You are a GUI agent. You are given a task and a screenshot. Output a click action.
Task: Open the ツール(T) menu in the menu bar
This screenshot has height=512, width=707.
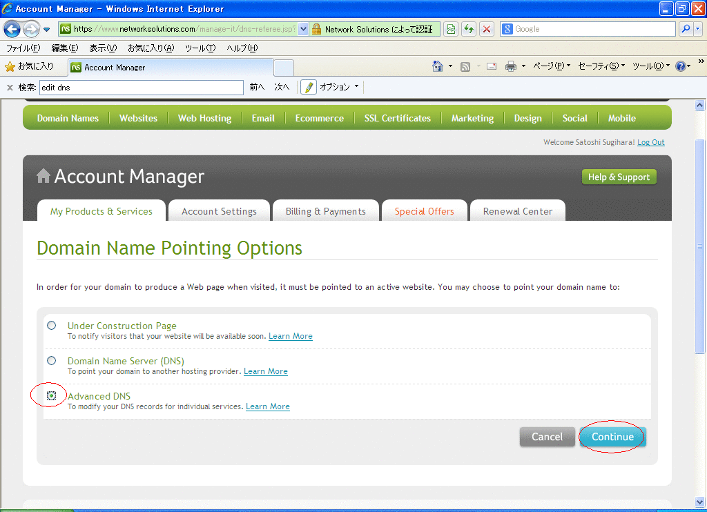pos(200,48)
